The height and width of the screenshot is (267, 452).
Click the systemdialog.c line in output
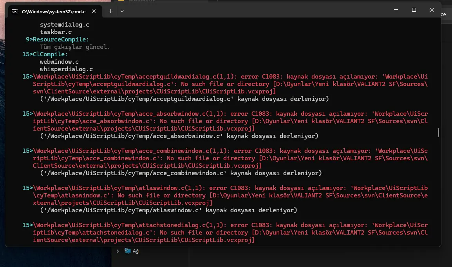pos(65,25)
